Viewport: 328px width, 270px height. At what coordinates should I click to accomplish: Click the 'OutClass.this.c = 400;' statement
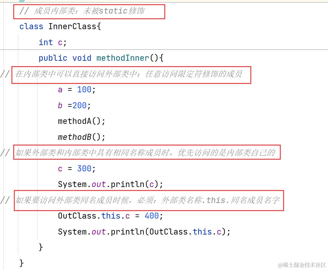coord(110,216)
